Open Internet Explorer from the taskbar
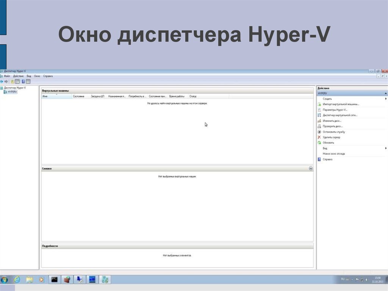 click(17, 280)
